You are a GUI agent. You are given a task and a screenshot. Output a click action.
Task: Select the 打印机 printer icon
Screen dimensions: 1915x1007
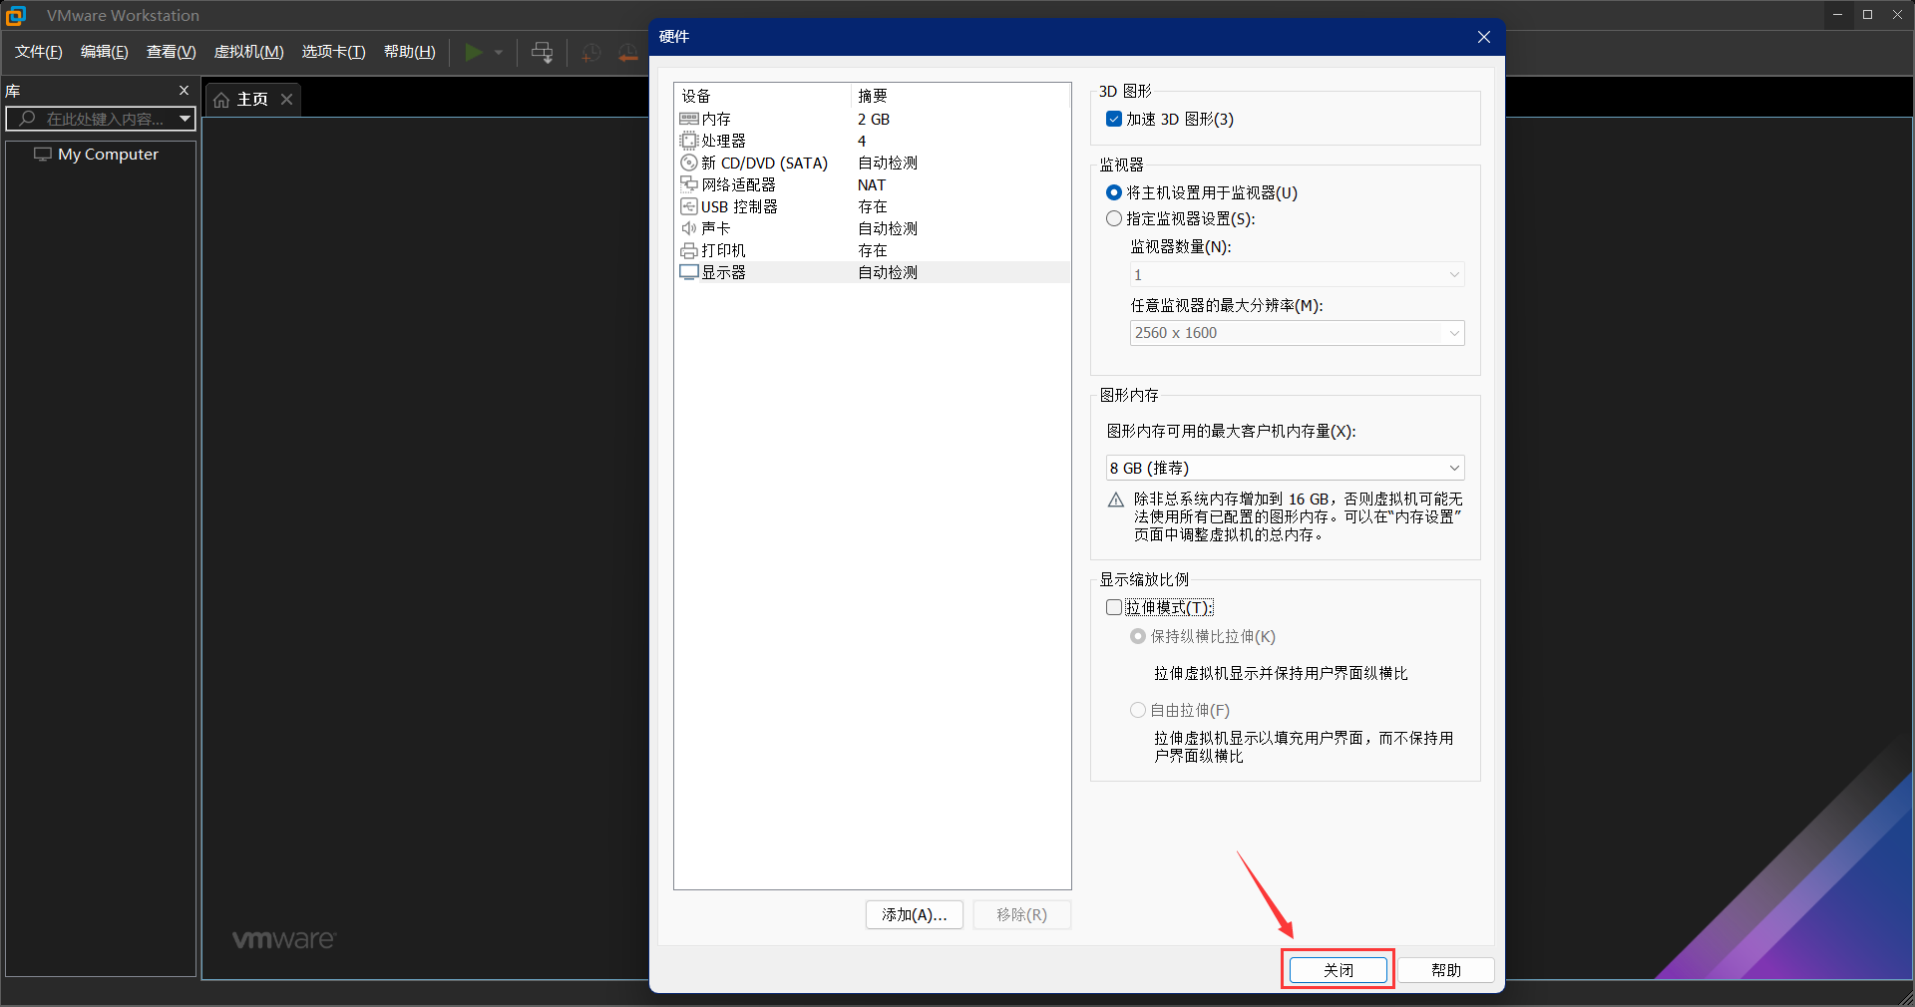coord(688,250)
